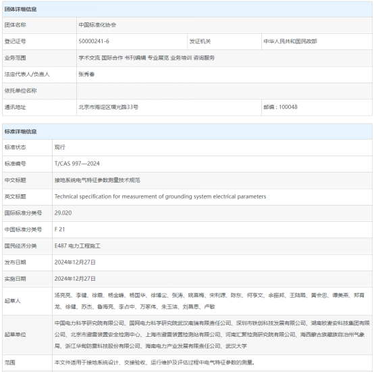Click registration number 50000241-6

pyautogui.click(x=94, y=41)
